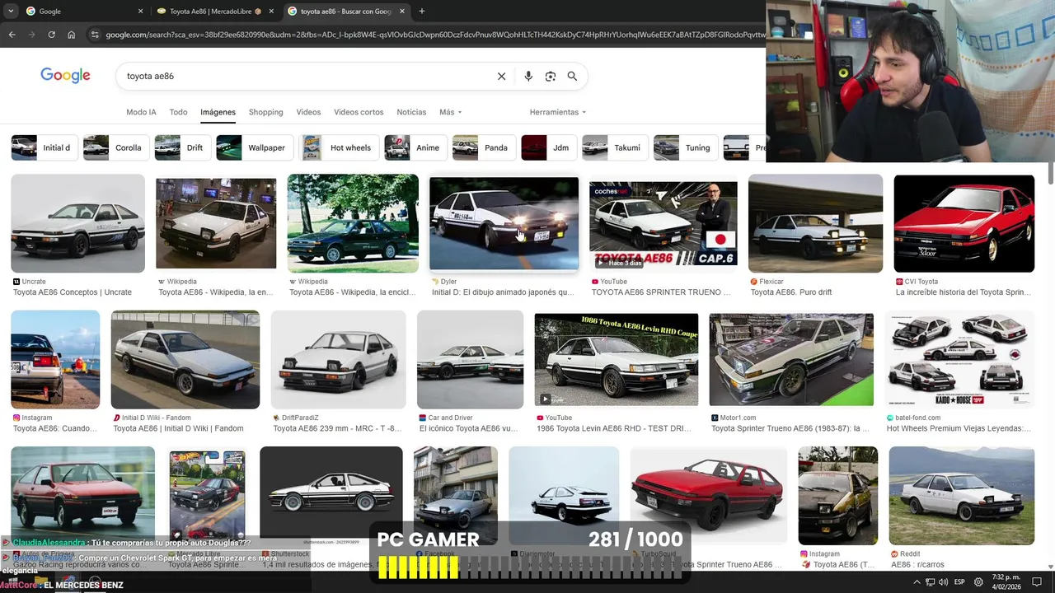This screenshot has width=1055, height=593.
Task: Filter images by Drift chip
Action: tap(183, 147)
